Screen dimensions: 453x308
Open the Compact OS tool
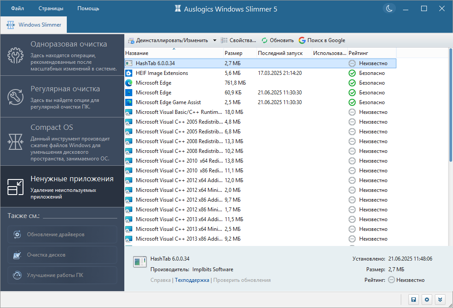pyautogui.click(x=62, y=141)
